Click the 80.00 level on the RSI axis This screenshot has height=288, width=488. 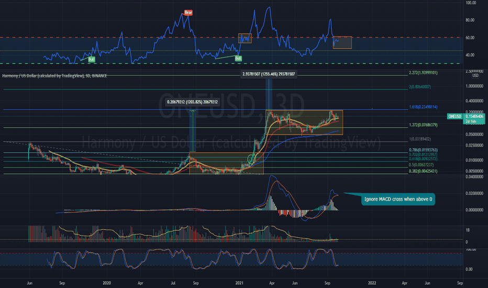(x=470, y=20)
